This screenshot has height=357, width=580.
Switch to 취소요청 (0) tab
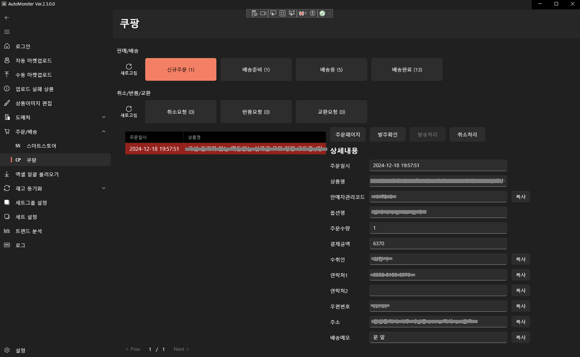coord(180,112)
